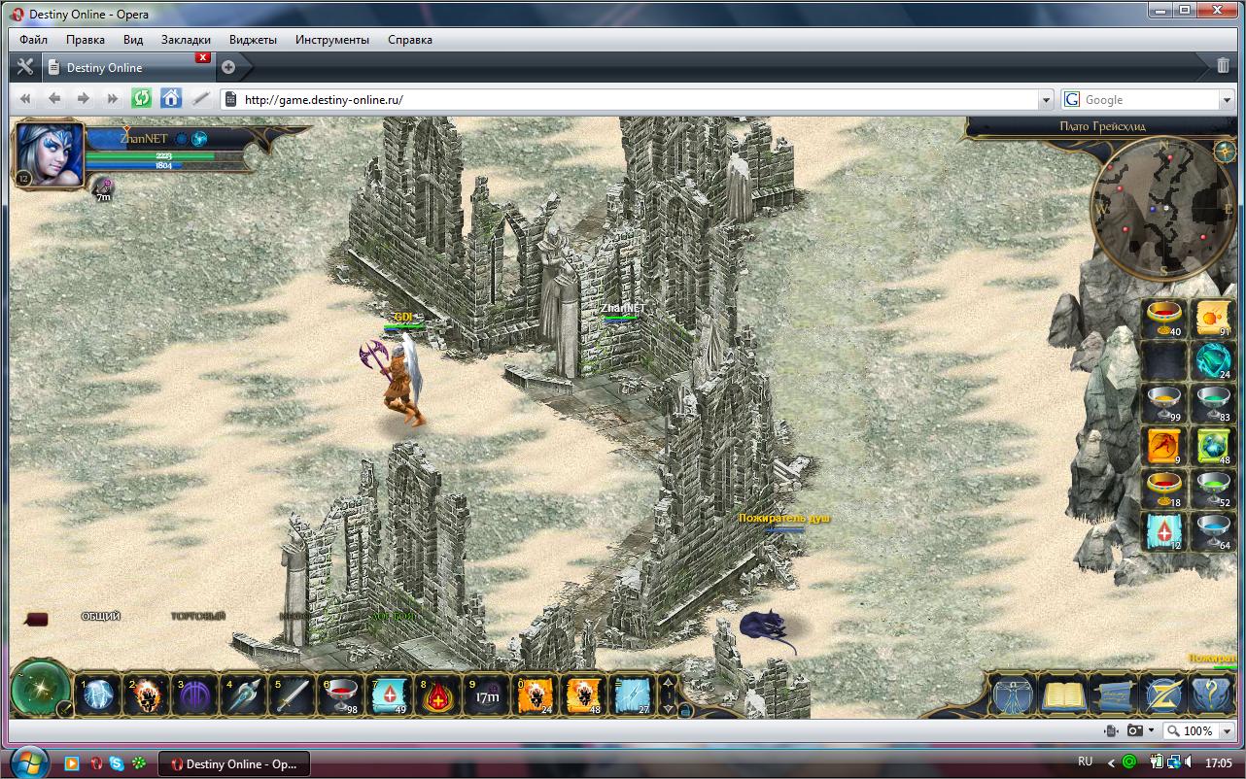The height and width of the screenshot is (779, 1246).
Task: Use the flaming skull skill in slot 2
Action: click(x=146, y=695)
